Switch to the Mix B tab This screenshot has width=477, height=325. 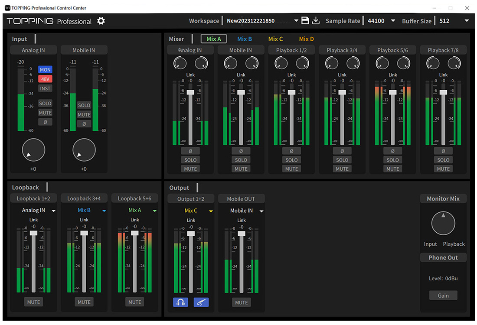pos(244,39)
